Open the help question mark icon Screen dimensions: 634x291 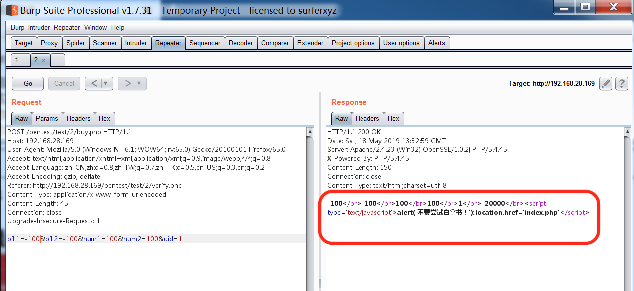click(621, 83)
